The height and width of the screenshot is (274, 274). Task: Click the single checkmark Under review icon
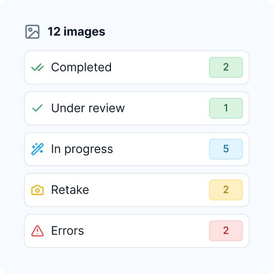point(37,108)
